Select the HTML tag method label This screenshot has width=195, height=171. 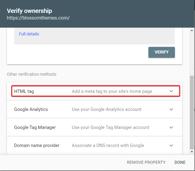(x=24, y=91)
